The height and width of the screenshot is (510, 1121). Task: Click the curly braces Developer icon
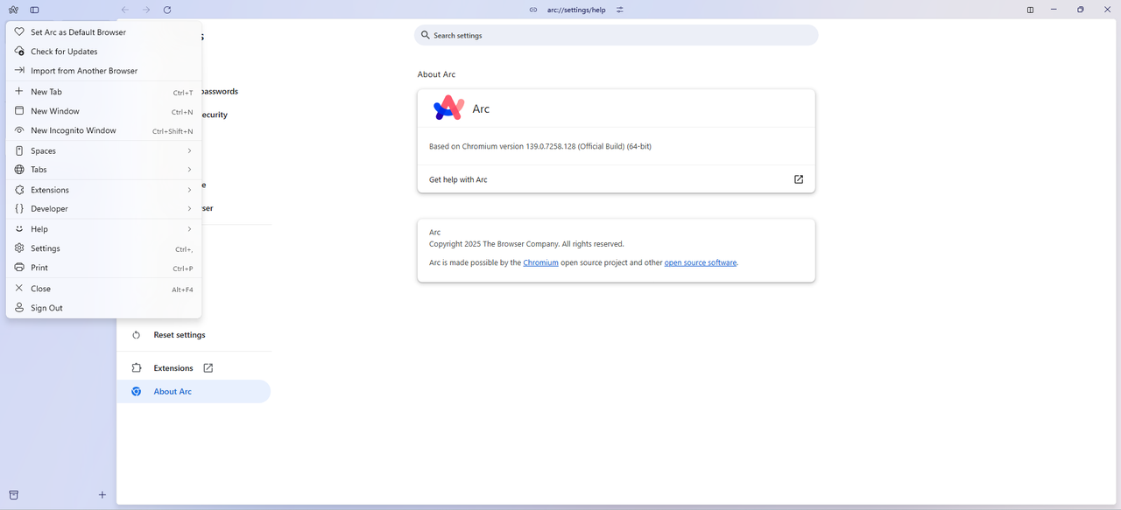coord(19,209)
